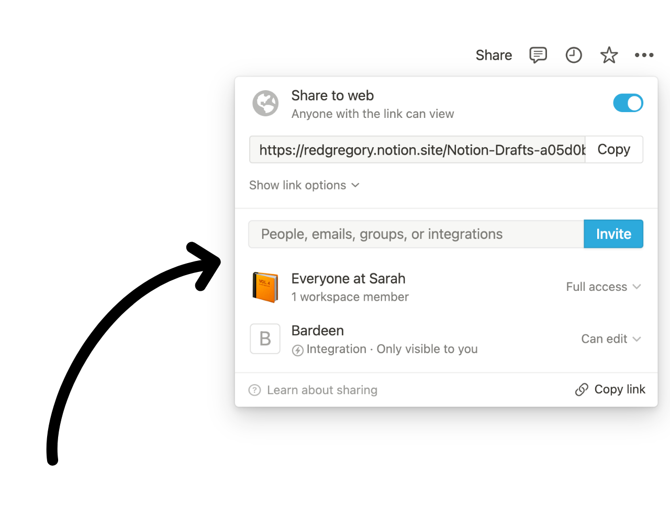
Task: Click Integration · Only visible to you text
Action: tap(392, 349)
